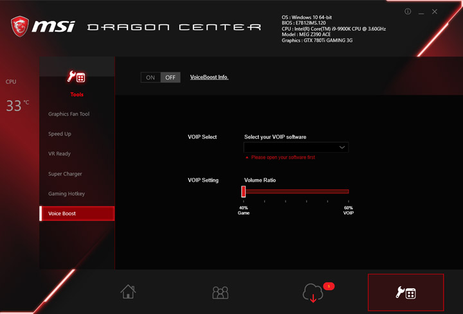Click the Tools heading label
The height and width of the screenshot is (314, 463).
77,94
